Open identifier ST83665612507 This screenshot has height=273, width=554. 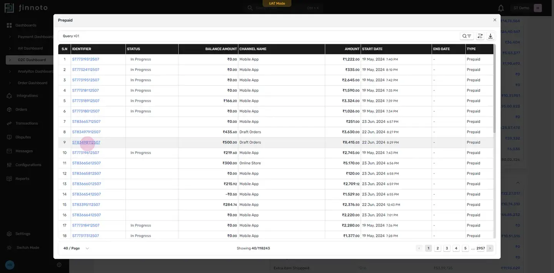(x=86, y=163)
